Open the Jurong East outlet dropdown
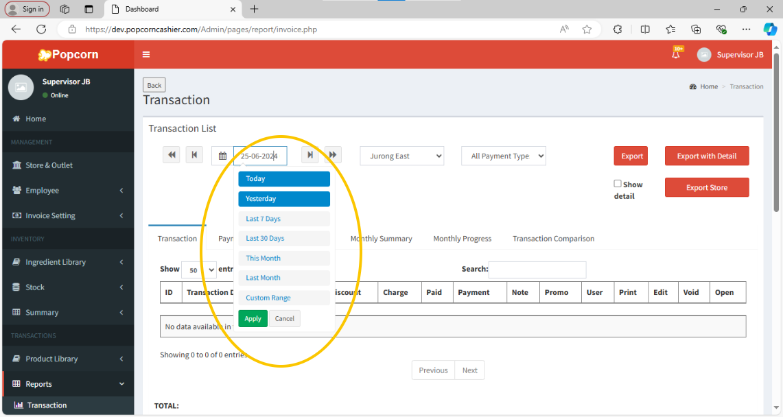The image size is (783, 417). [x=402, y=156]
